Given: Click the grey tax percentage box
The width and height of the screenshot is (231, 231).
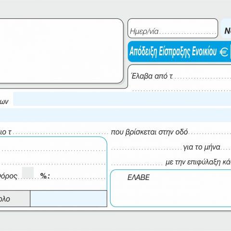Looking at the screenshot, I should [x=28, y=173].
